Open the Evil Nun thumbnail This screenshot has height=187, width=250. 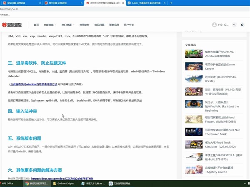tap(194, 132)
